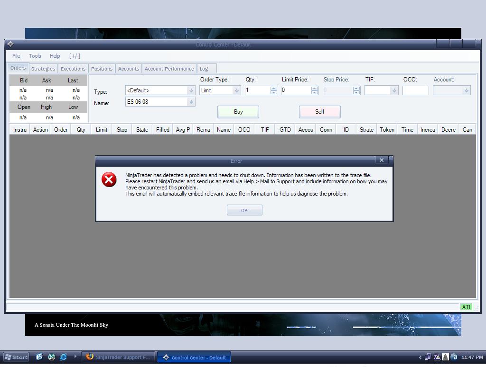The height and width of the screenshot is (367, 486).
Task: Click the Avg P column header
Action: point(183,130)
